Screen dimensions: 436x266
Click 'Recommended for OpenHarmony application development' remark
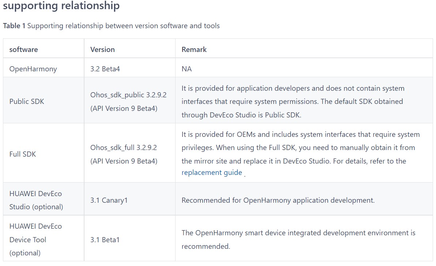(278, 201)
